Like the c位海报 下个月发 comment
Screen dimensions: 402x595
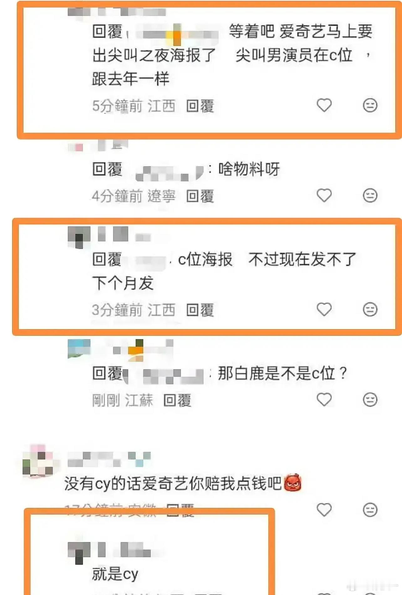[324, 309]
